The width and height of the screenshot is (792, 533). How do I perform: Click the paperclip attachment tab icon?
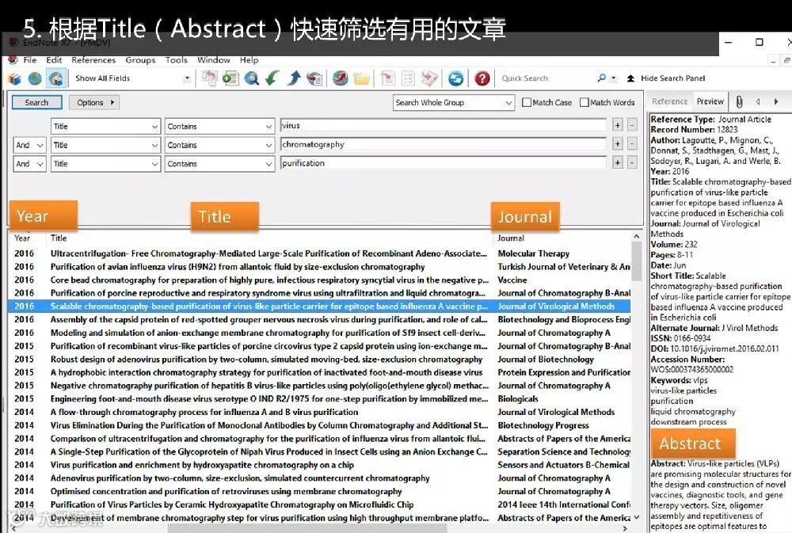[x=739, y=102]
